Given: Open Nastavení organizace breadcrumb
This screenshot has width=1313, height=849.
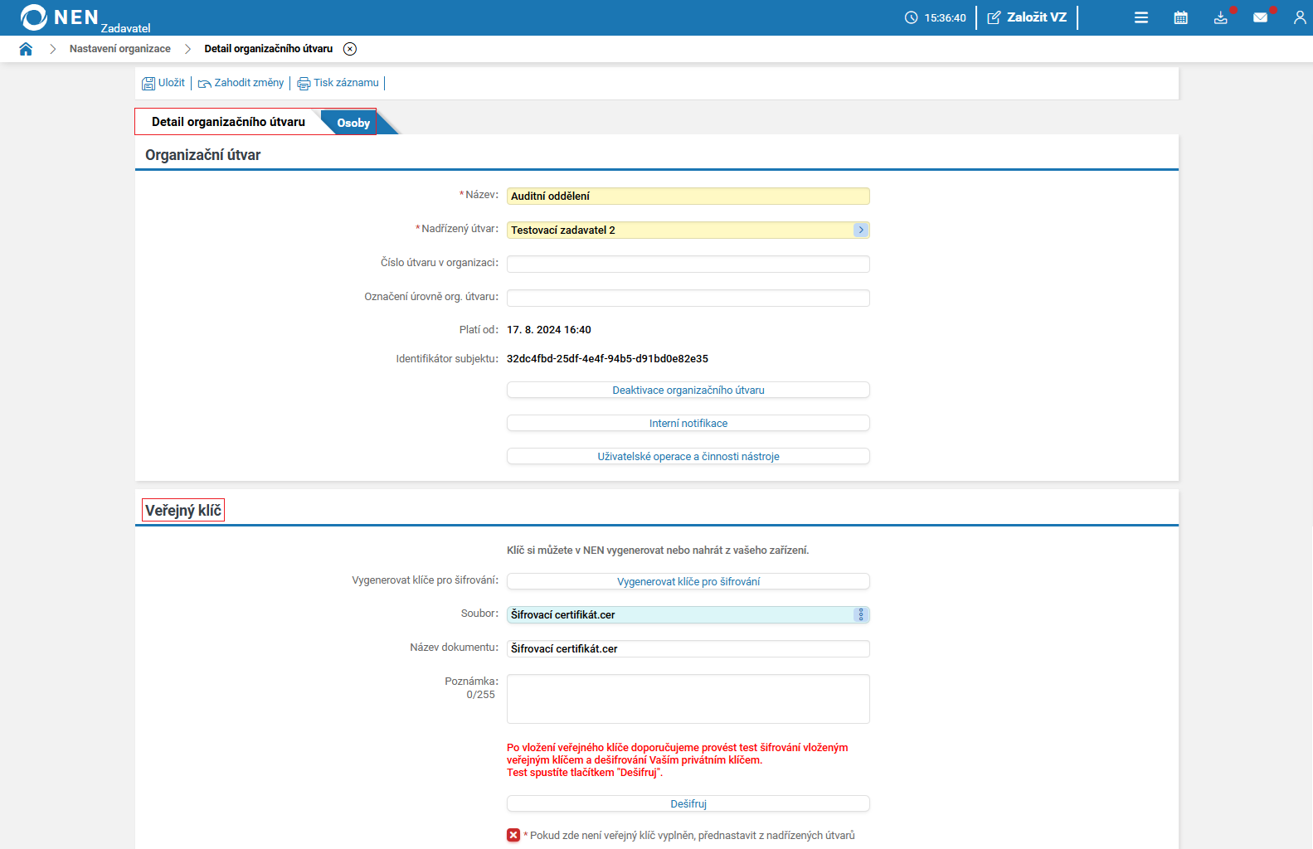Looking at the screenshot, I should click(x=120, y=49).
